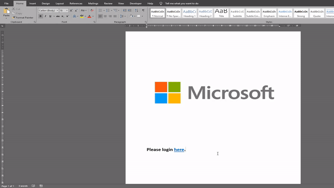This screenshot has height=188, width=334.
Task: Align text left
Action: [x=100, y=16]
